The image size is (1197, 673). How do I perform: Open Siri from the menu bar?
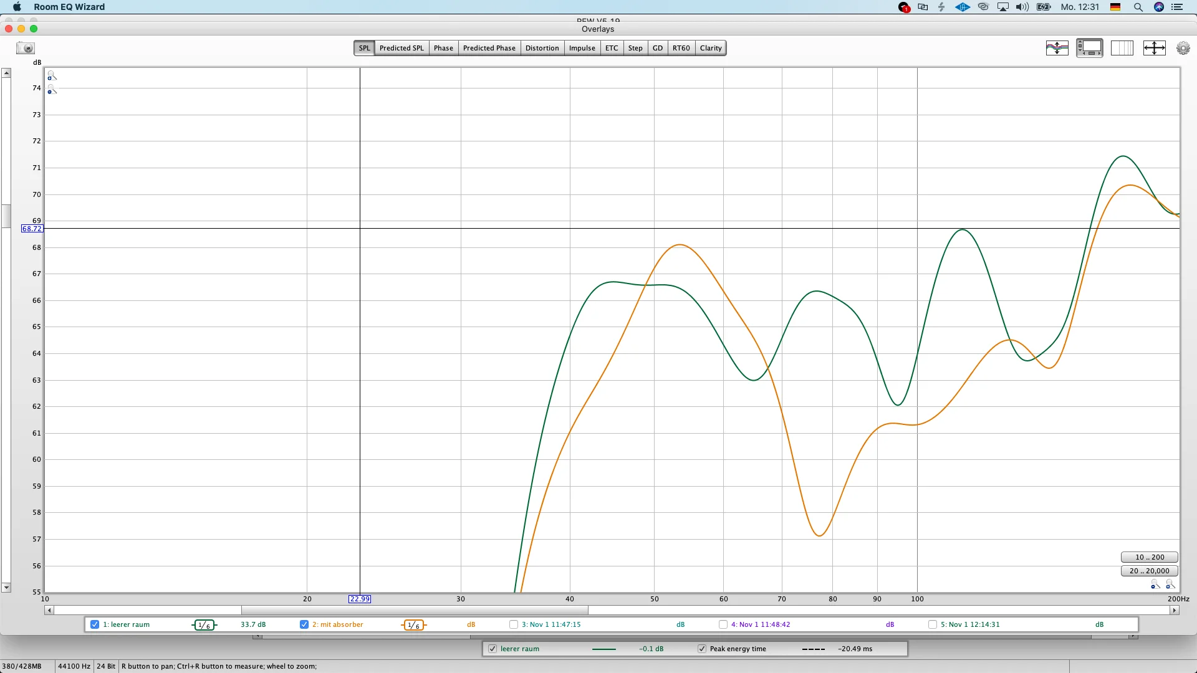coord(1159,7)
